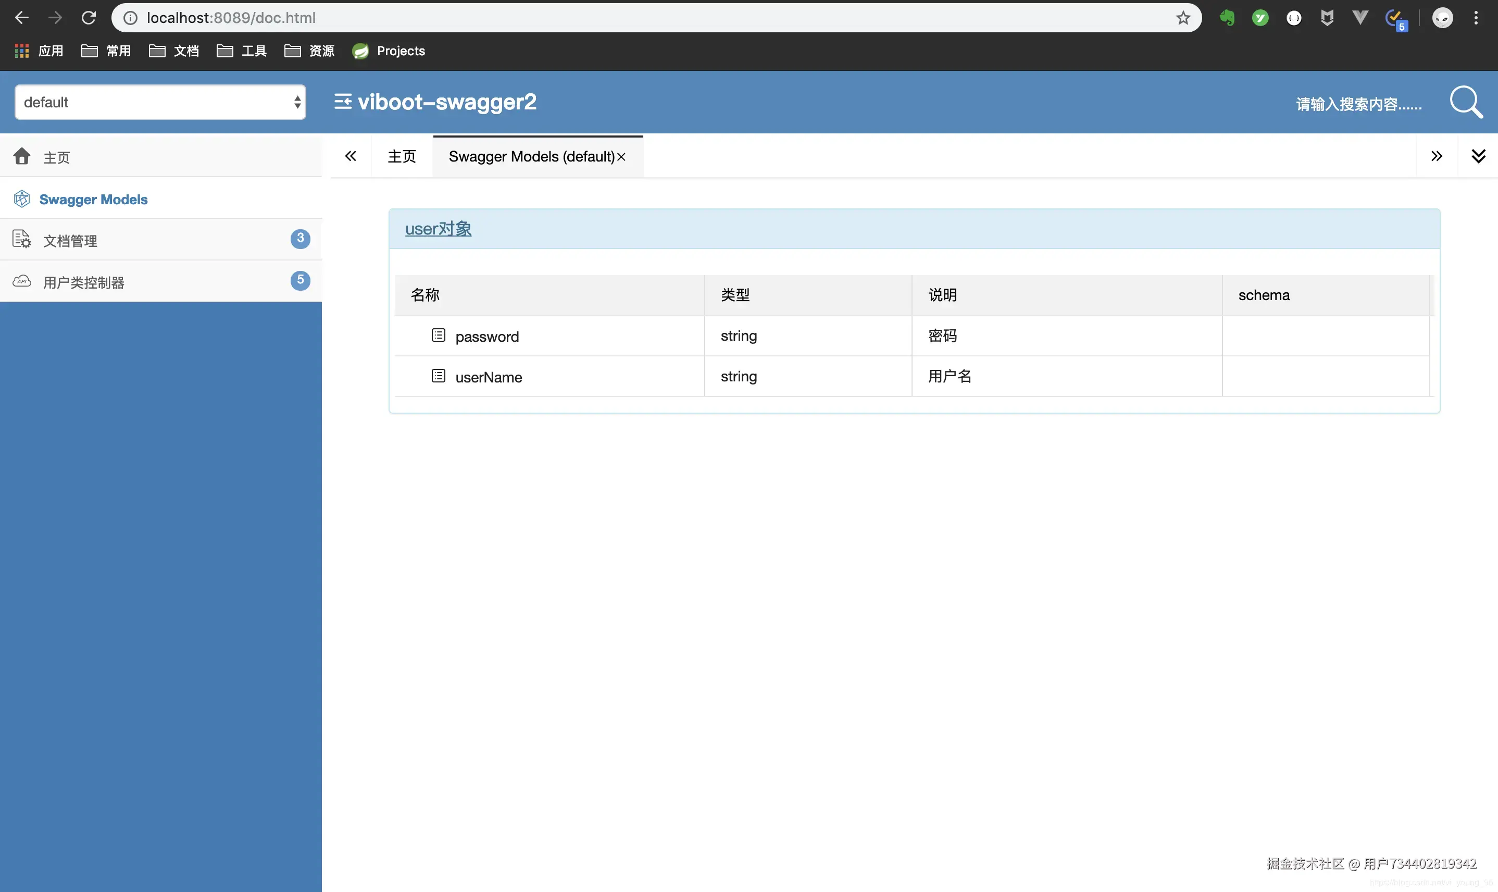Click the magnifier search icon in header
Image resolution: width=1498 pixels, height=892 pixels.
1466,102
